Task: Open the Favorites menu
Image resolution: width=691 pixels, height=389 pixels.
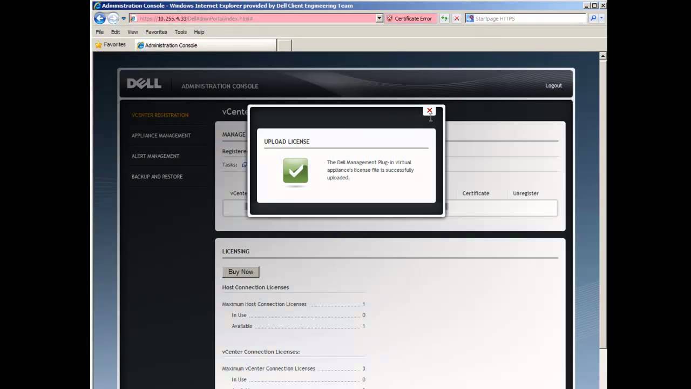Action: pyautogui.click(x=156, y=32)
